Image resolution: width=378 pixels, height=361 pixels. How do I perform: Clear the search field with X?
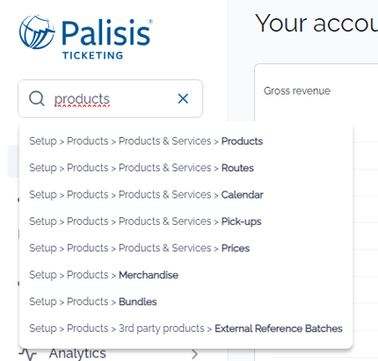pyautogui.click(x=183, y=98)
